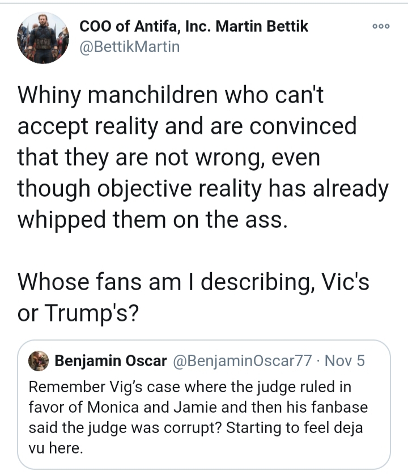
Task: Click the 'though objective reality has already' line
Action: (203, 188)
